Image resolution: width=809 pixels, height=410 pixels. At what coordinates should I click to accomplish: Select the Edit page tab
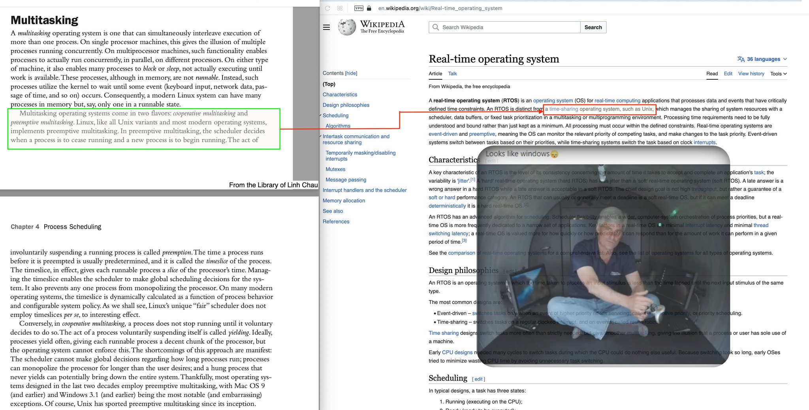(x=728, y=73)
